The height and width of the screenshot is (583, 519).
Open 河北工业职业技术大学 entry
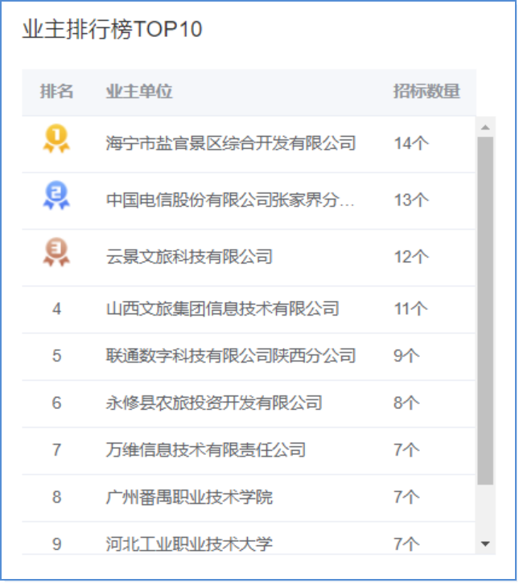point(189,544)
